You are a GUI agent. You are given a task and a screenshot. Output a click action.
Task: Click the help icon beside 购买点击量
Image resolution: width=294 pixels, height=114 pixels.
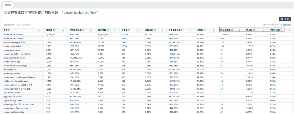232,30
